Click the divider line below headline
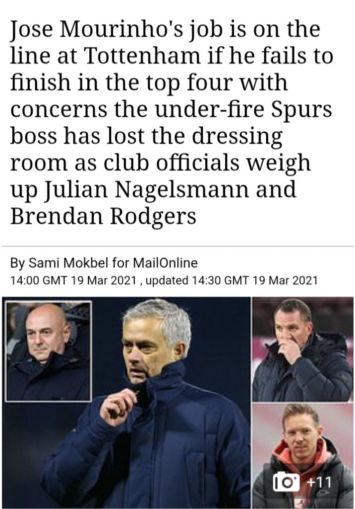Viewport: 355px width, 509px height. (177, 247)
